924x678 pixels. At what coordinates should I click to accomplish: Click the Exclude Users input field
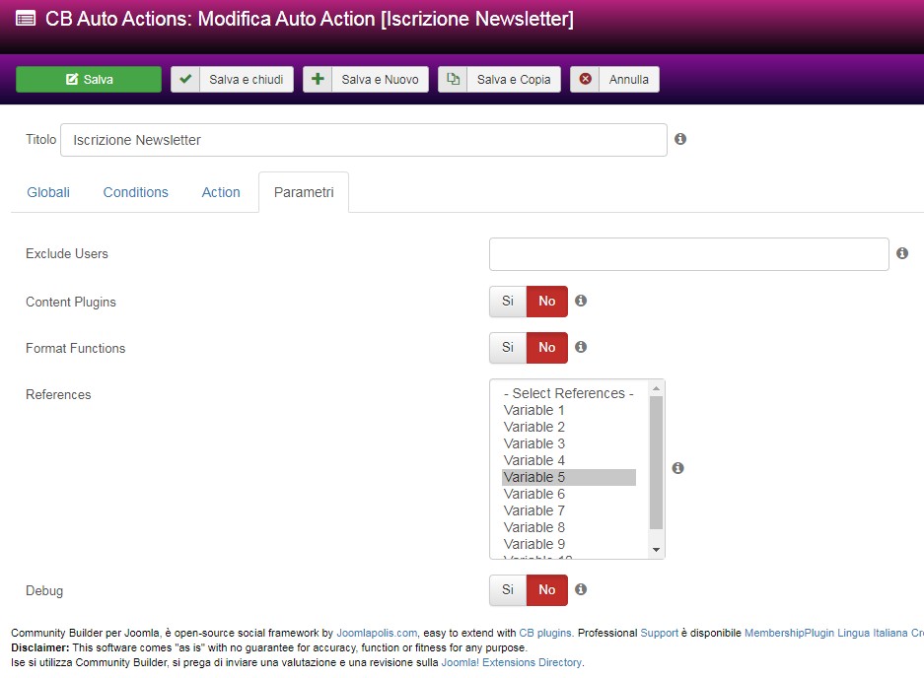(x=689, y=254)
